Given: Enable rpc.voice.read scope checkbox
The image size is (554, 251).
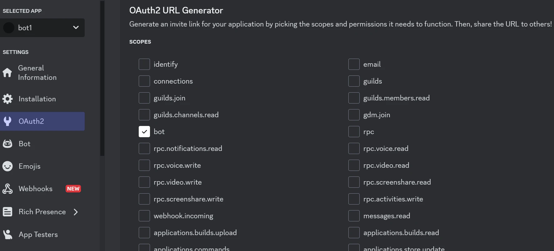Looking at the screenshot, I should coord(354,148).
